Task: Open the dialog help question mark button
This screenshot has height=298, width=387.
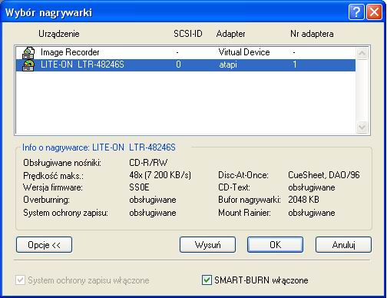Action: click(356, 12)
